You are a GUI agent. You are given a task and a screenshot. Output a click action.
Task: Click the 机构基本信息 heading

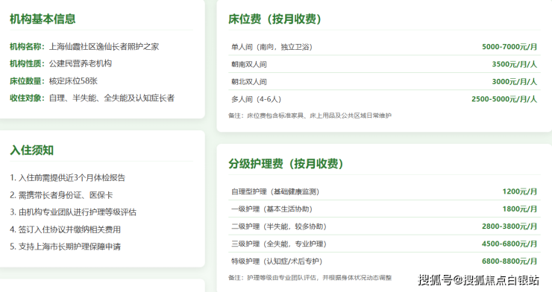click(x=43, y=19)
